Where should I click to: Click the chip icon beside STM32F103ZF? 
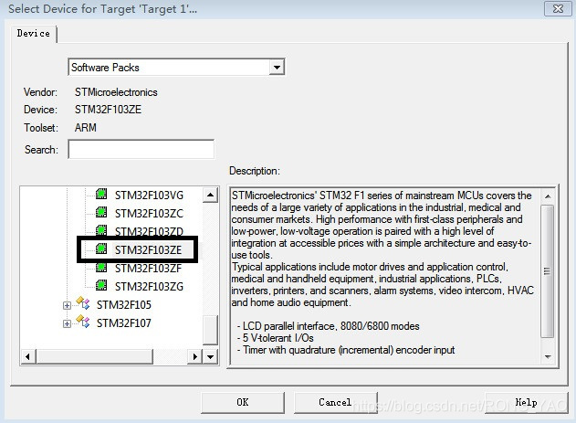(101, 267)
